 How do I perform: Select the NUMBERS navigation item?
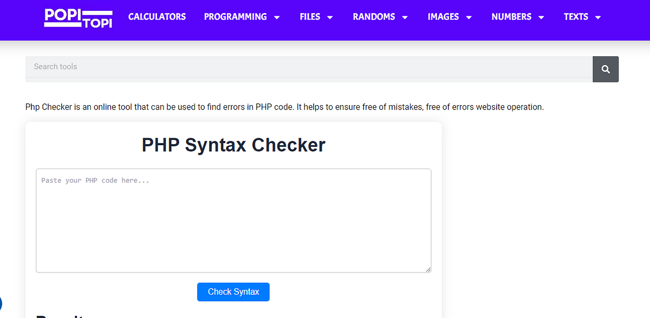pos(511,17)
